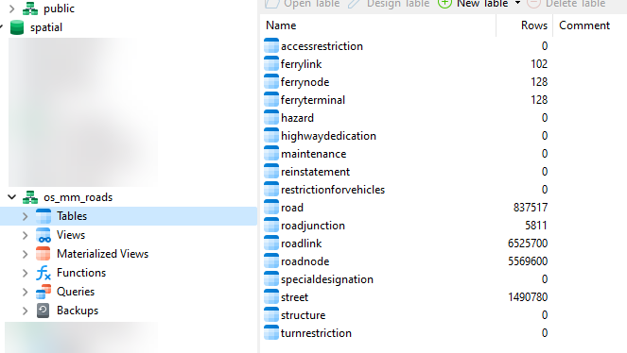Click the Views glasses icon
The width and height of the screenshot is (627, 353).
44,235
